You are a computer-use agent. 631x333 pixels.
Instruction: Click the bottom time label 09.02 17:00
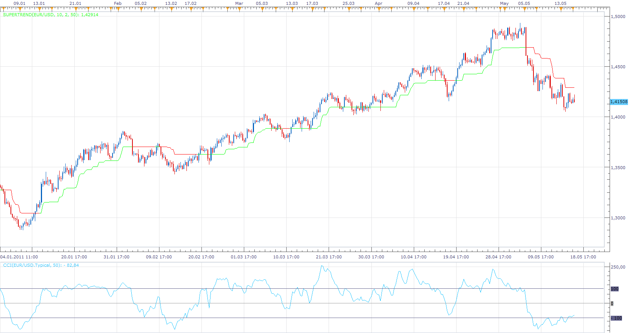point(159,257)
